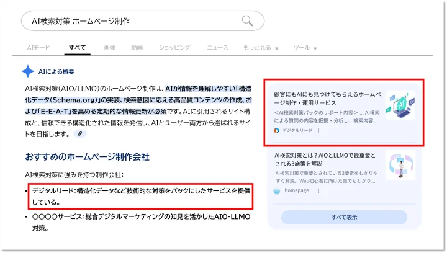Select the すべて tab
Image resolution: width=447 pixels, height=253 pixels.
(77, 48)
